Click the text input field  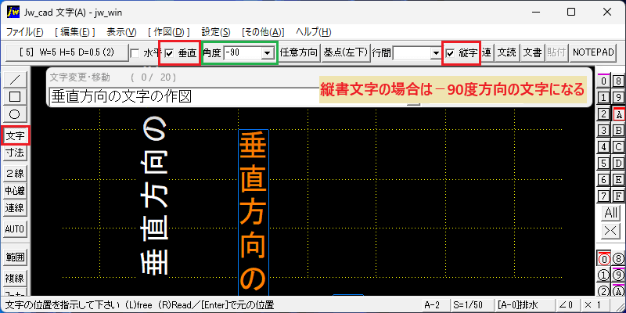pos(184,96)
